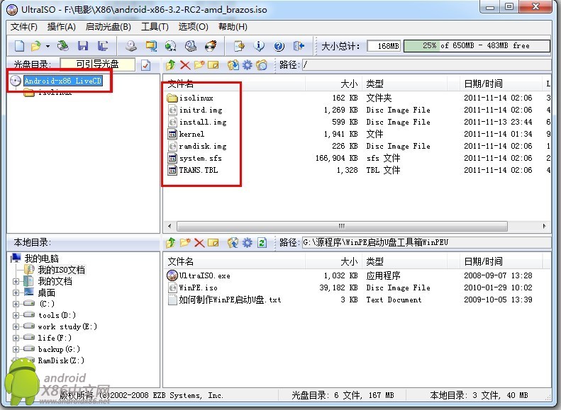
Task: Expand the 桌面 tree node
Action: (x=16, y=293)
